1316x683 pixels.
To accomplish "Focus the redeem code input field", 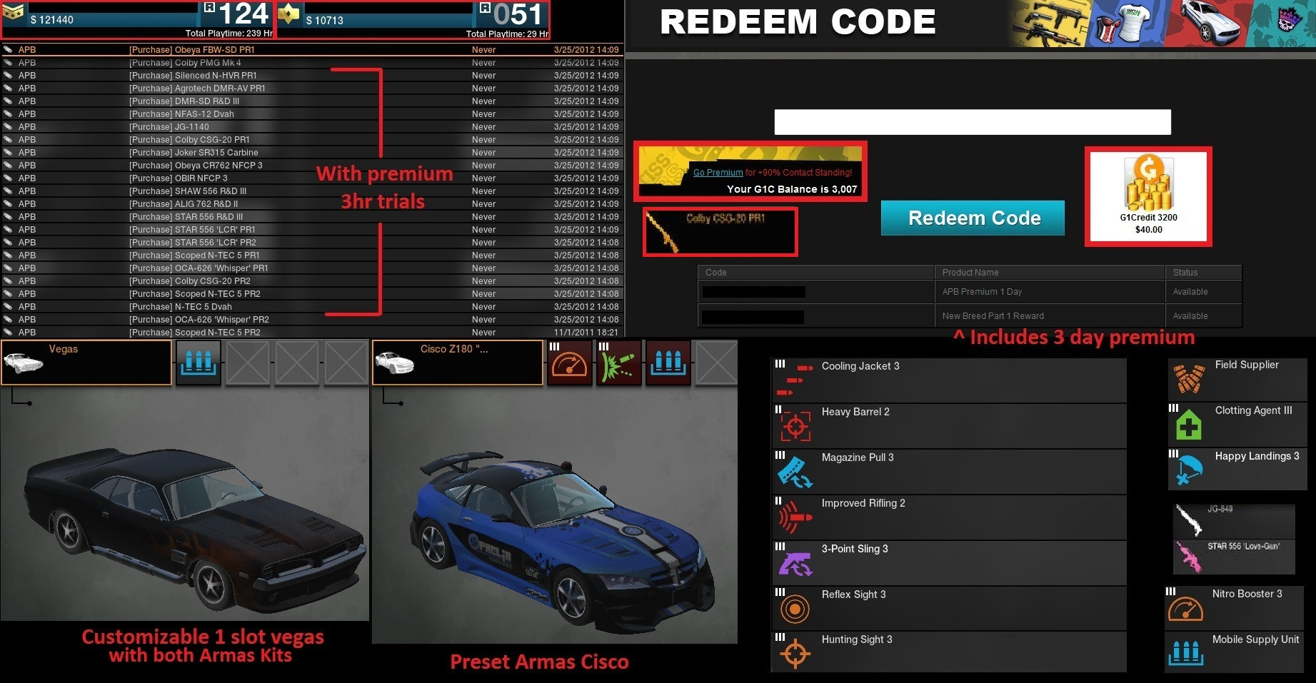I will click(x=973, y=121).
